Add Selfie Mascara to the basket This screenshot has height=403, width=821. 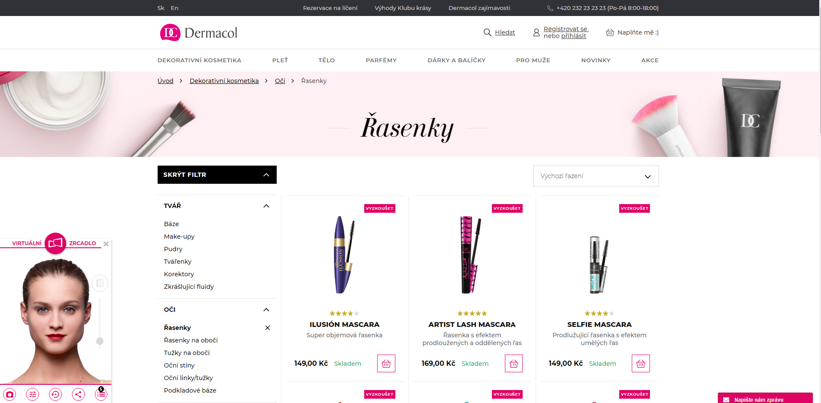(x=641, y=364)
